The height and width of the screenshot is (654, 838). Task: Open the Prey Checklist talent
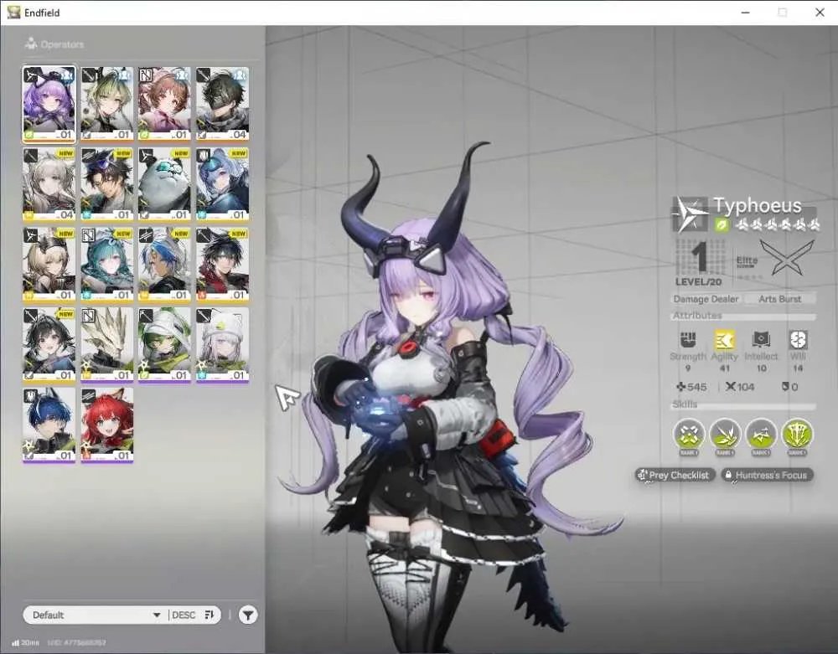(675, 475)
